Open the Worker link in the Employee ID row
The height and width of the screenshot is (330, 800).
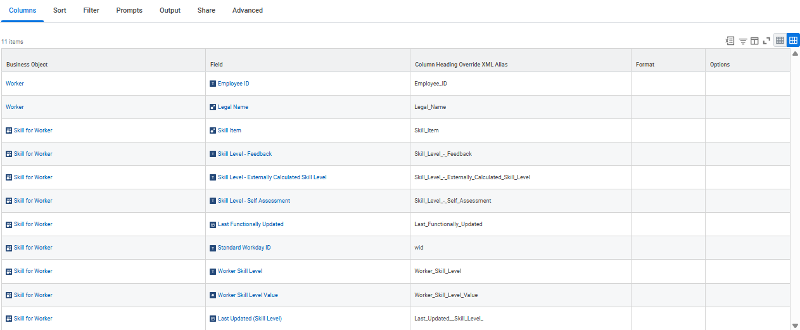pyautogui.click(x=15, y=84)
